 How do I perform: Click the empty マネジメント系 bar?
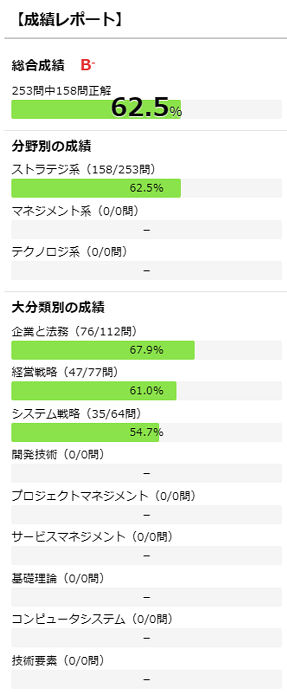tap(146, 230)
